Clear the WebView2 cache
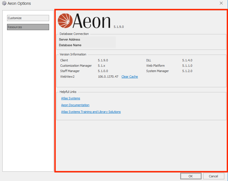The height and width of the screenshot is (181, 228). 130,77
